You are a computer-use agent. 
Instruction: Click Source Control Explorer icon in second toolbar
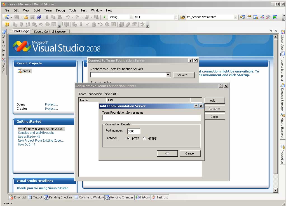[x=7, y=24]
